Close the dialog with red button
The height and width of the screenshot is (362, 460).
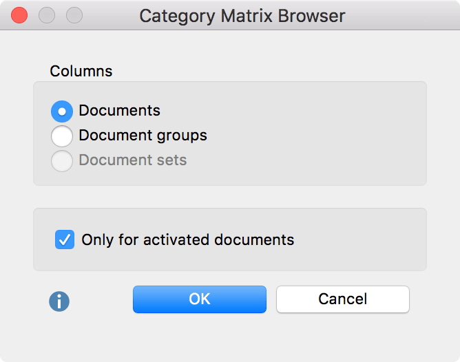(x=19, y=15)
